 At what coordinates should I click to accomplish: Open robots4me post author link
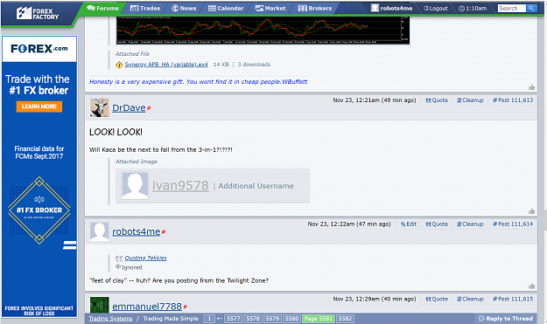pyautogui.click(x=136, y=231)
